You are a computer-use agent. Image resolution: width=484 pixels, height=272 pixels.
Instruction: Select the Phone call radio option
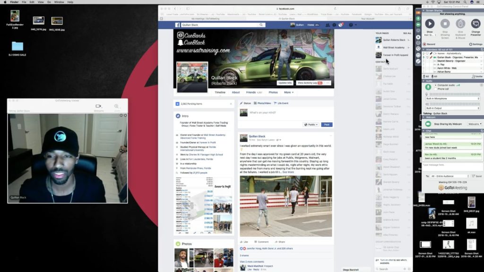435,89
